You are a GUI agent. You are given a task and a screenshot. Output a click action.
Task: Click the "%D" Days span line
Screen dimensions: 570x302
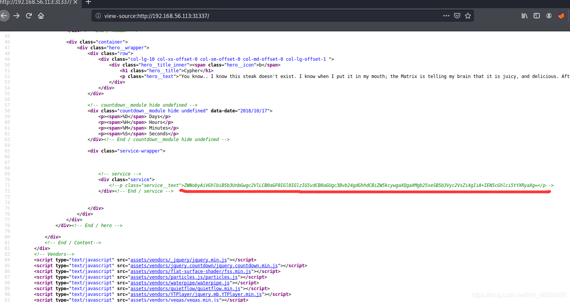(134, 117)
